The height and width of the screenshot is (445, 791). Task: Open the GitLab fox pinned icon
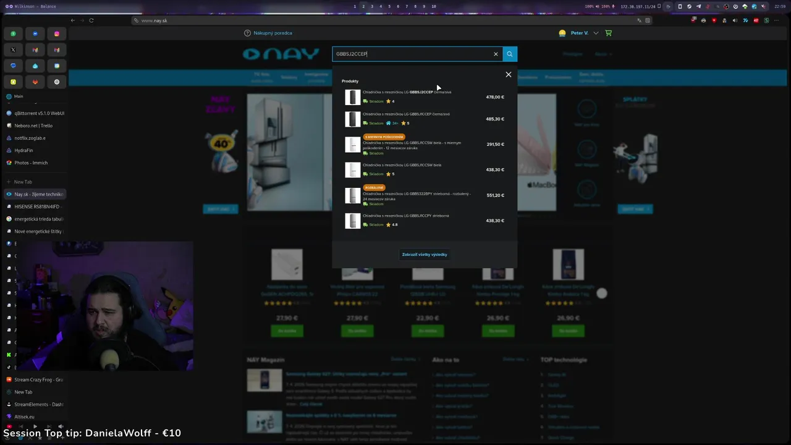(35, 82)
